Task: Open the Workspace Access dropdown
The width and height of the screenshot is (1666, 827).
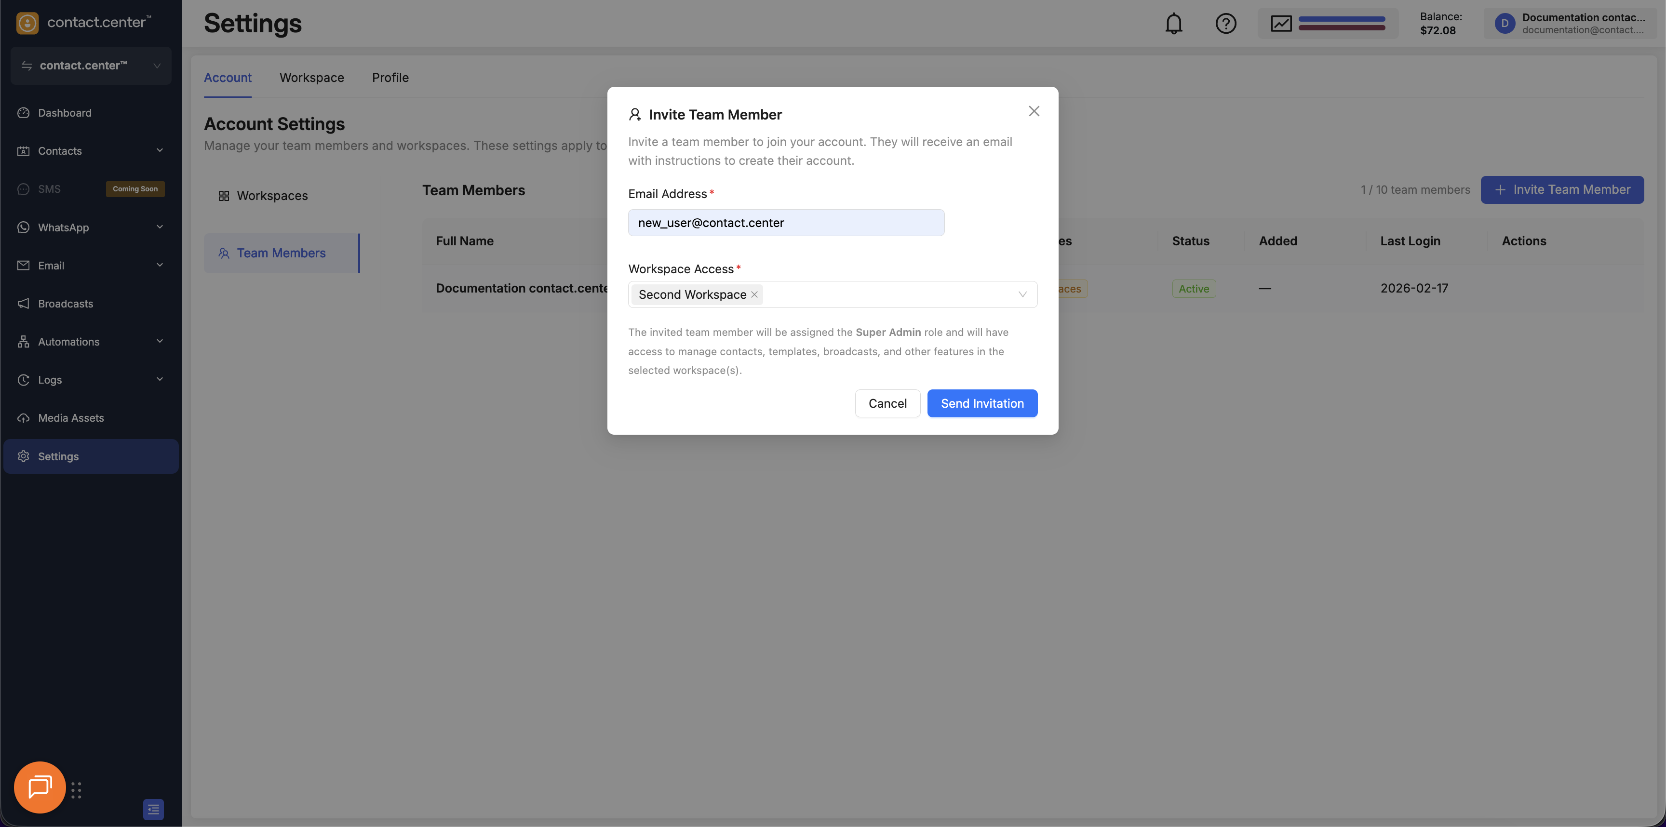Action: pyautogui.click(x=1022, y=294)
